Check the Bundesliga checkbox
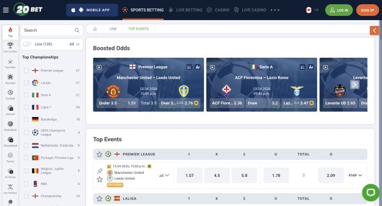Viewport: 382px width, 206px height. pos(27,120)
